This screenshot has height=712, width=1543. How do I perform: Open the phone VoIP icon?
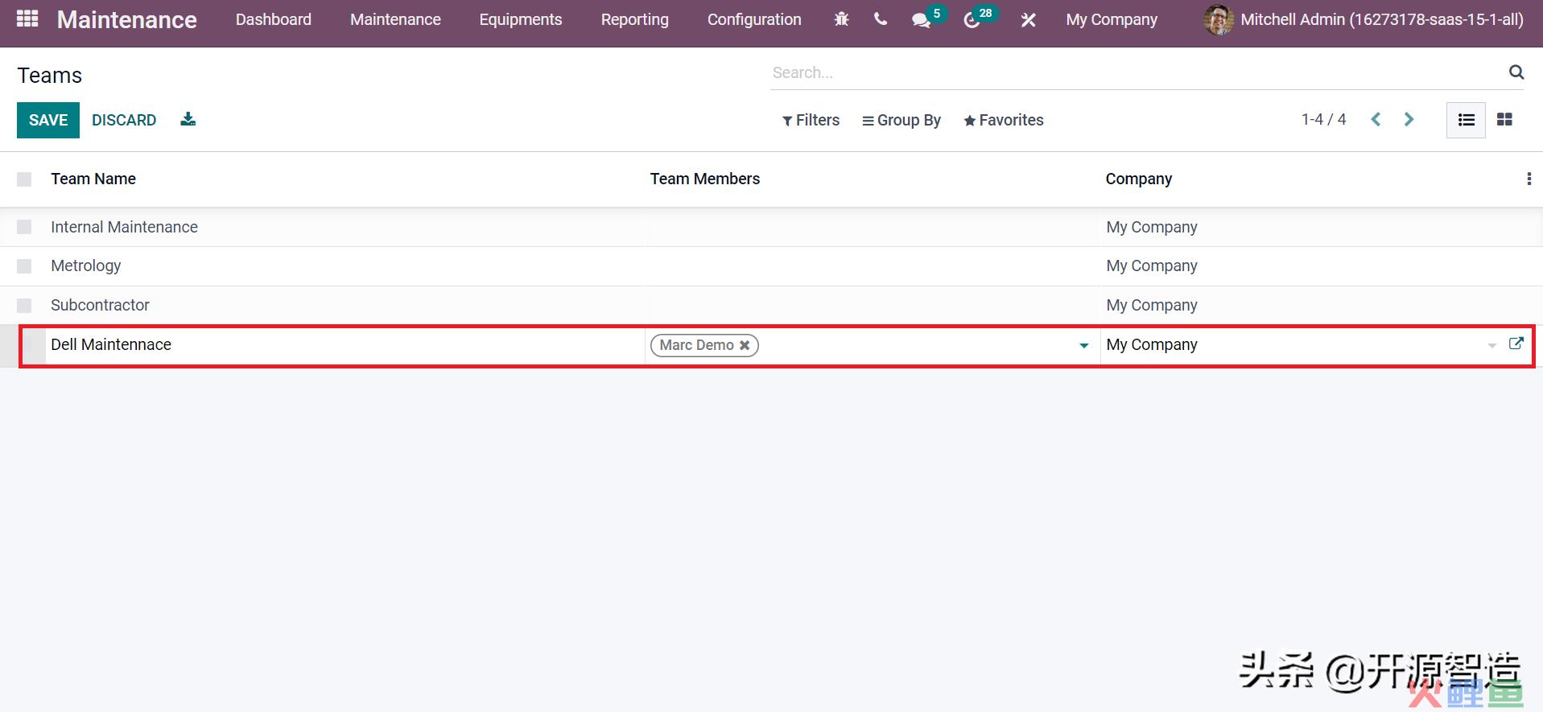(881, 19)
